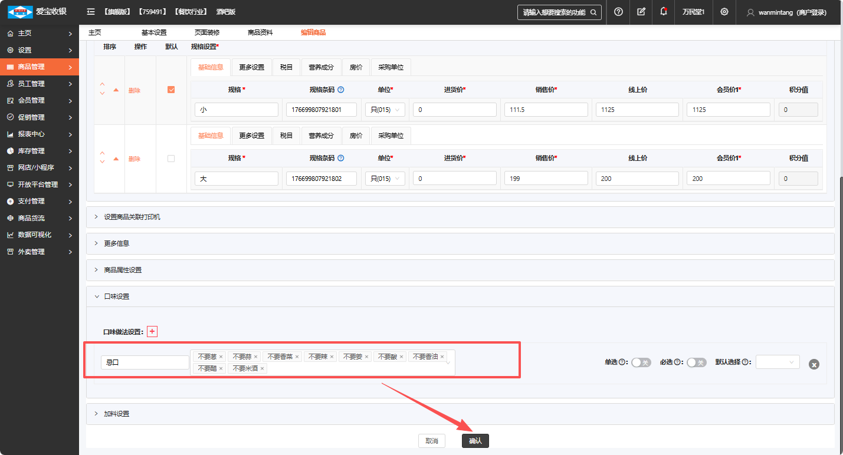
Task: Click the 取消 button
Action: 432,441
